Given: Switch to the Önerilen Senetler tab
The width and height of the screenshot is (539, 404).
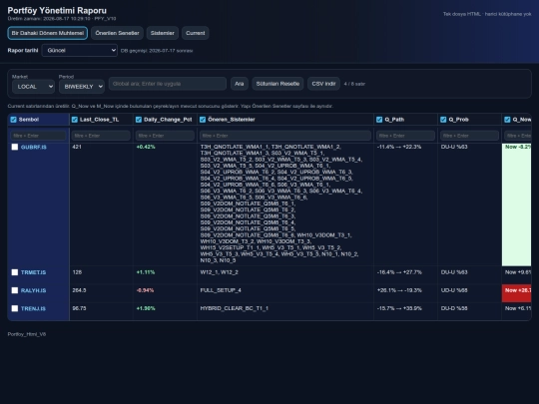Looking at the screenshot, I should tap(117, 33).
